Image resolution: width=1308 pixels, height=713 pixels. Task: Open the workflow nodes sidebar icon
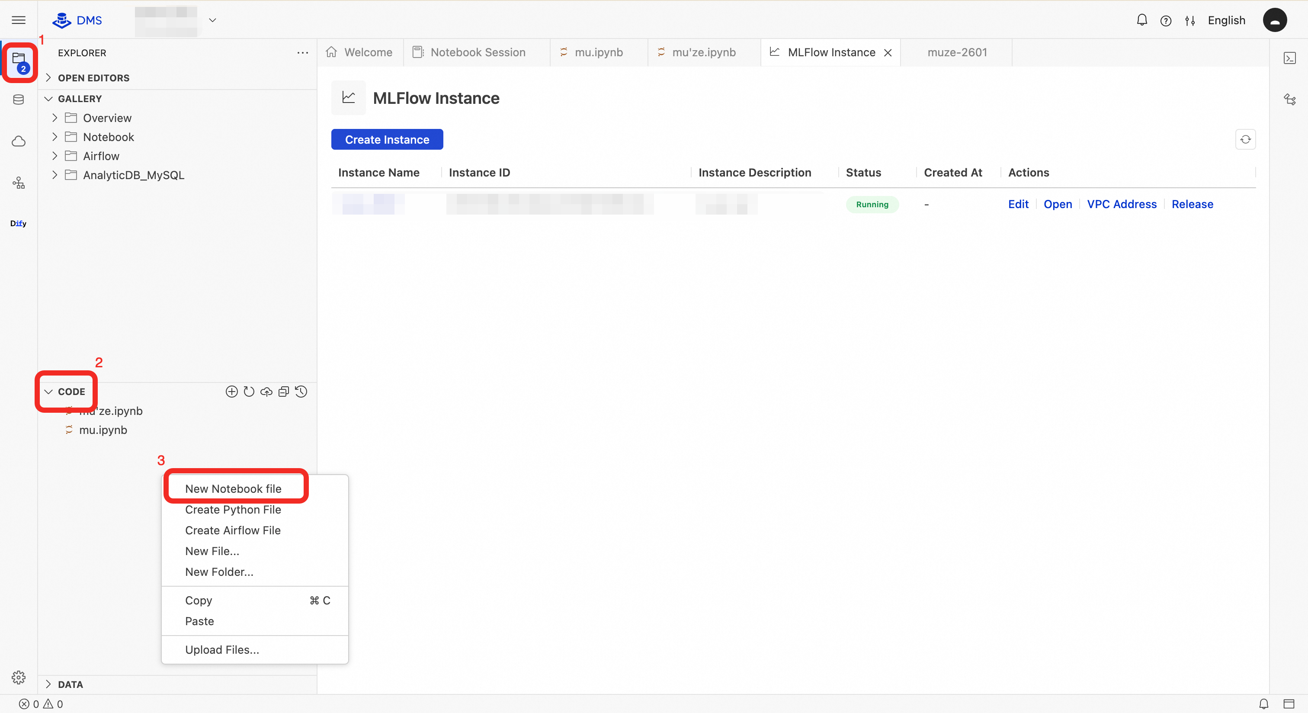(x=19, y=183)
